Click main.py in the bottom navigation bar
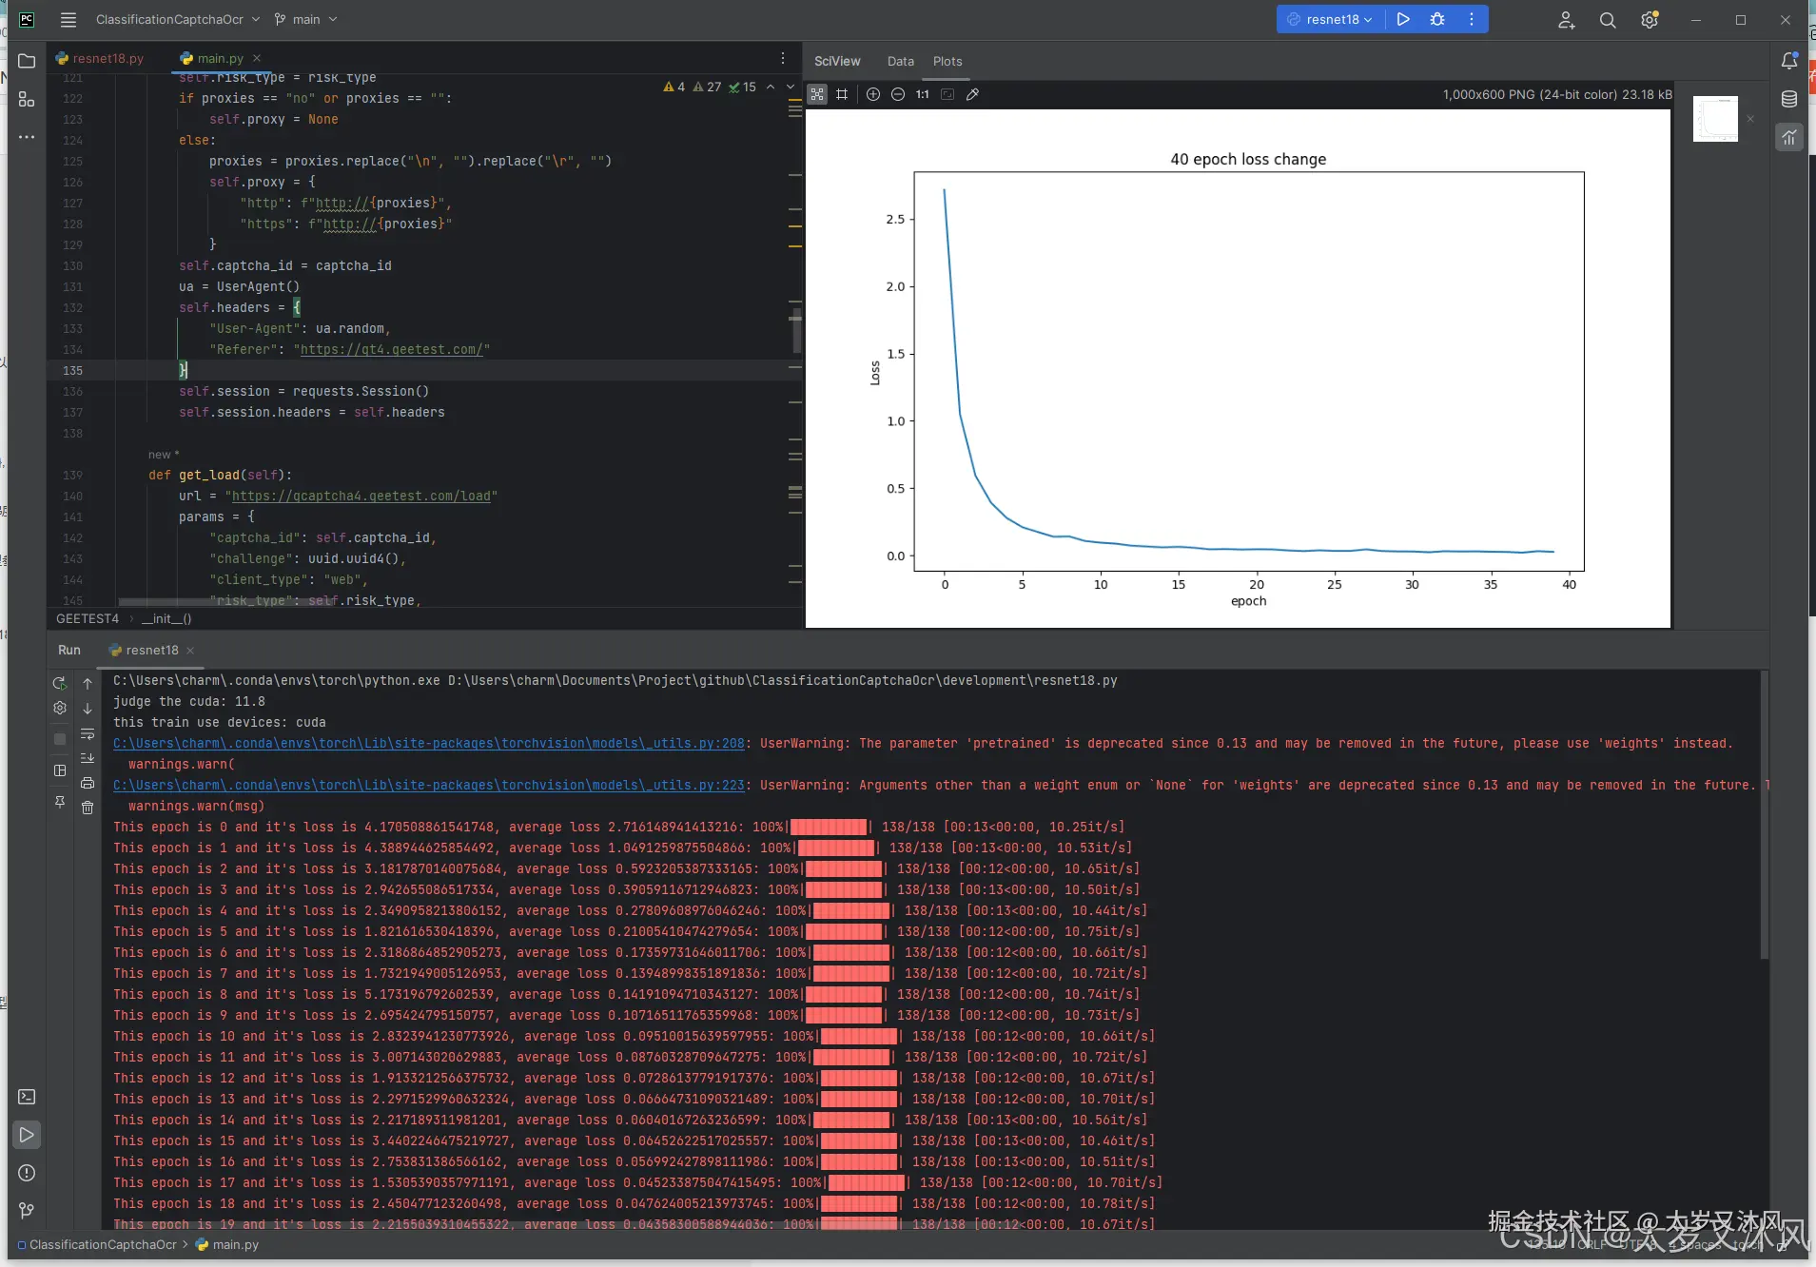Viewport: 1816px width, 1267px height. coord(227,1244)
